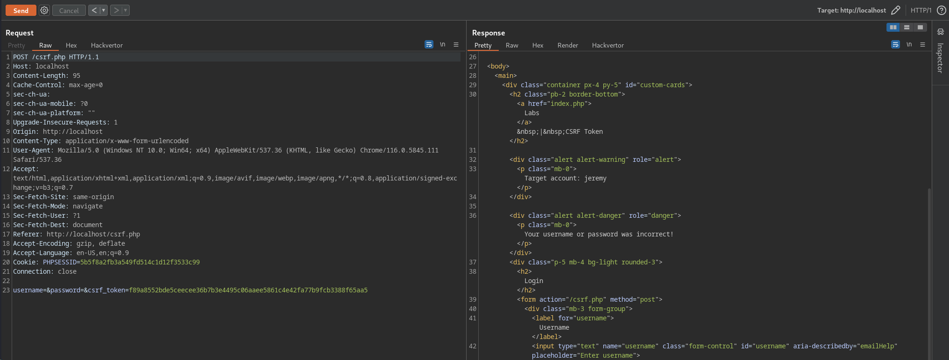Open the Repeater request settings gear
Viewport: 949px width, 360px height.
point(44,10)
